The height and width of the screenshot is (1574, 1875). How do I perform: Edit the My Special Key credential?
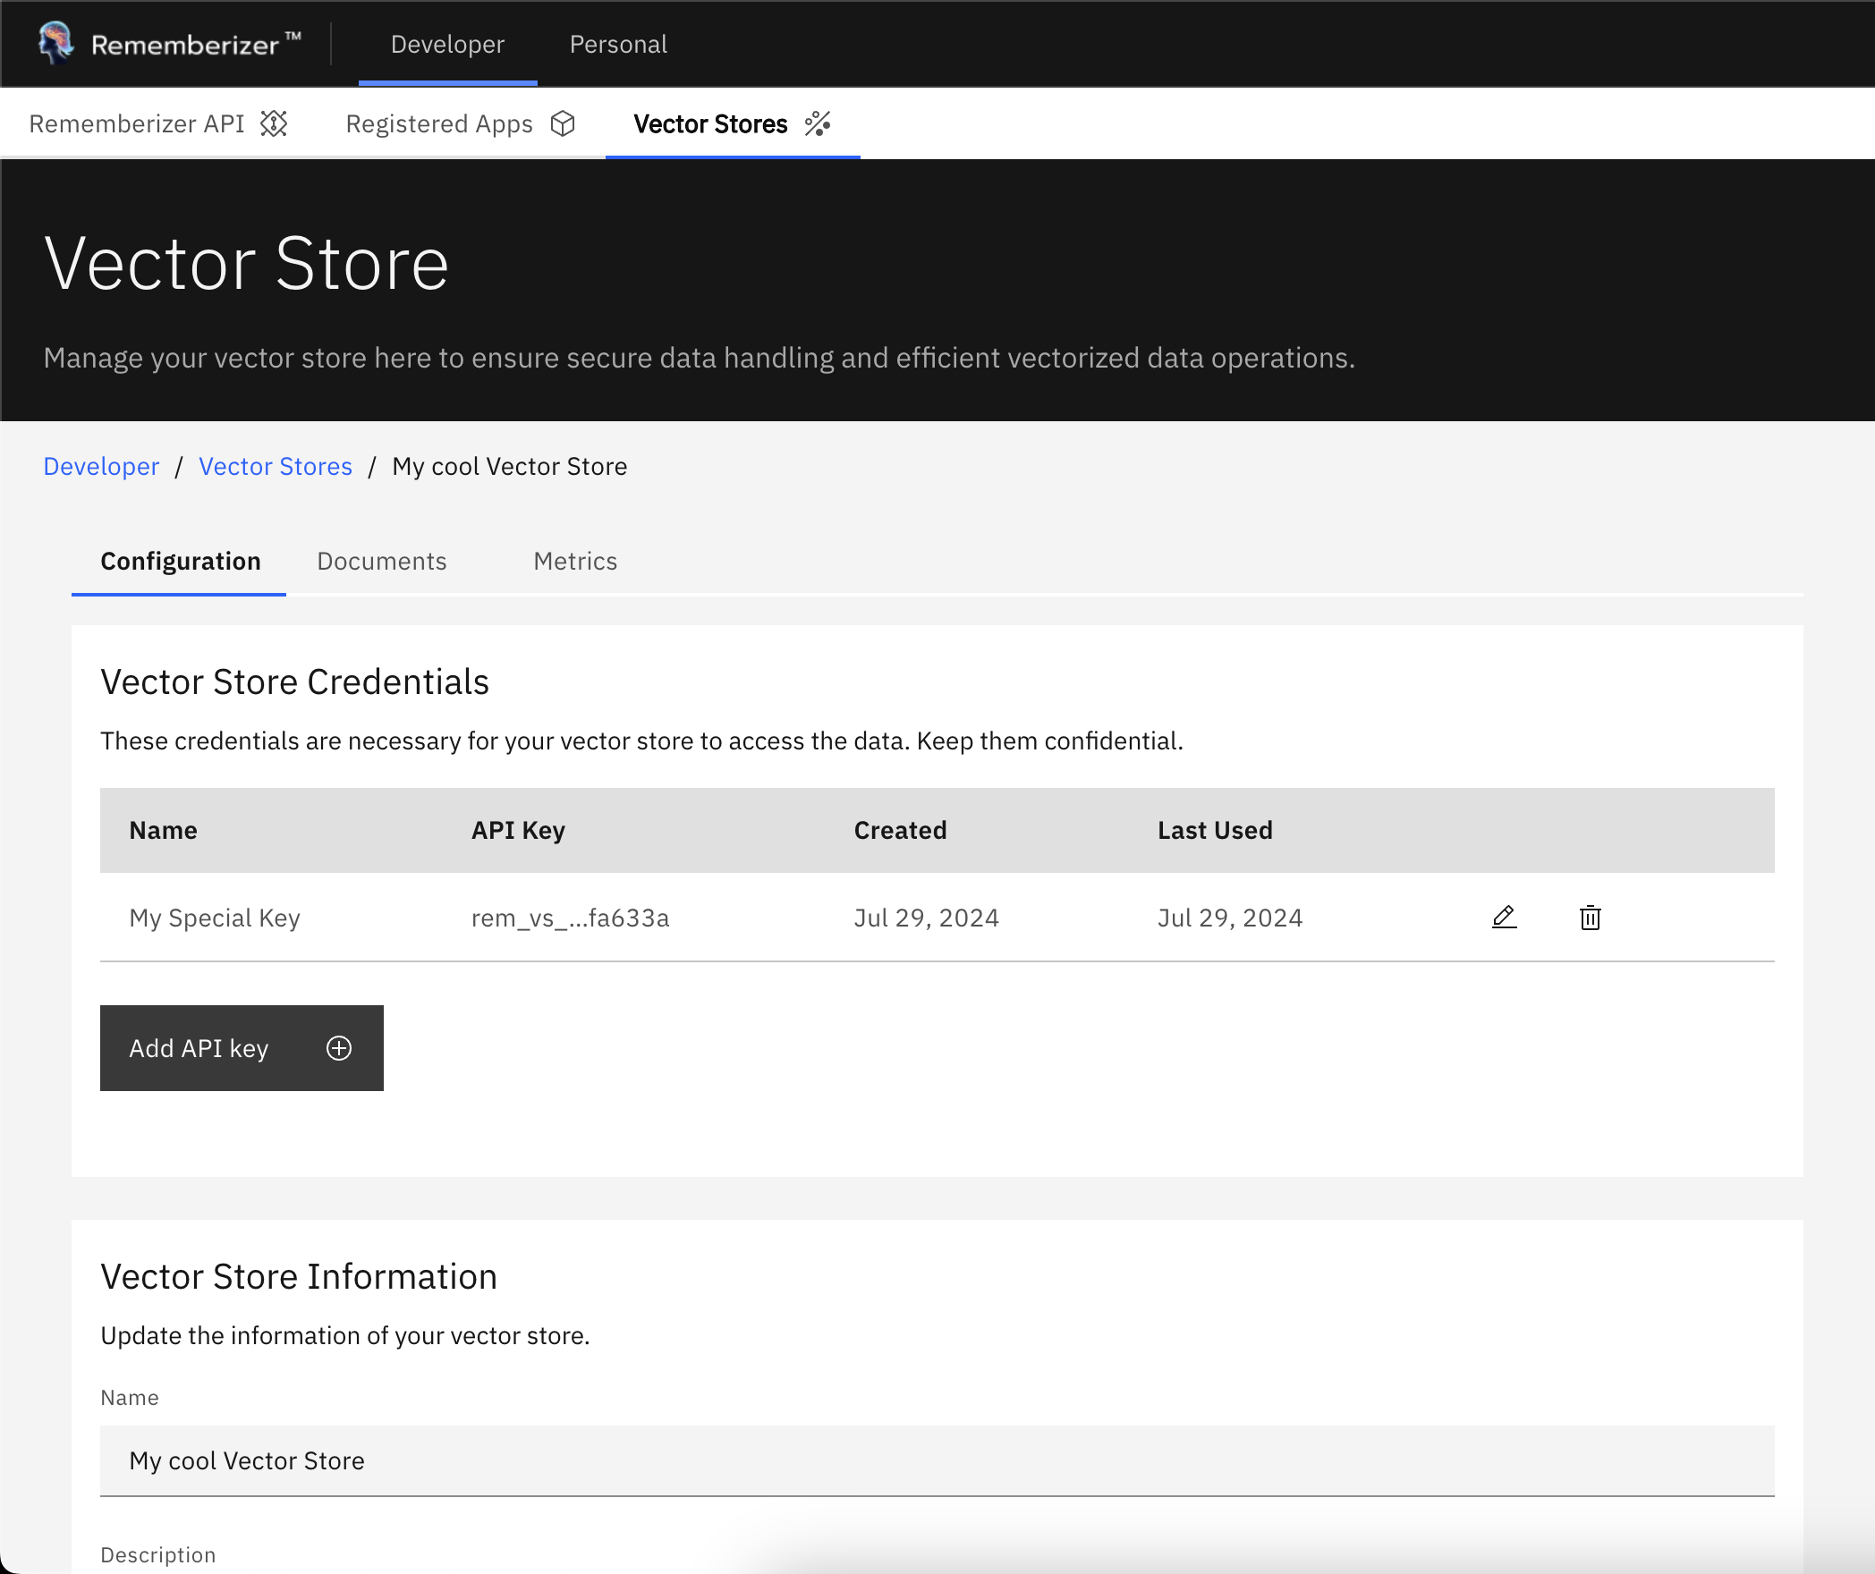click(x=1504, y=917)
